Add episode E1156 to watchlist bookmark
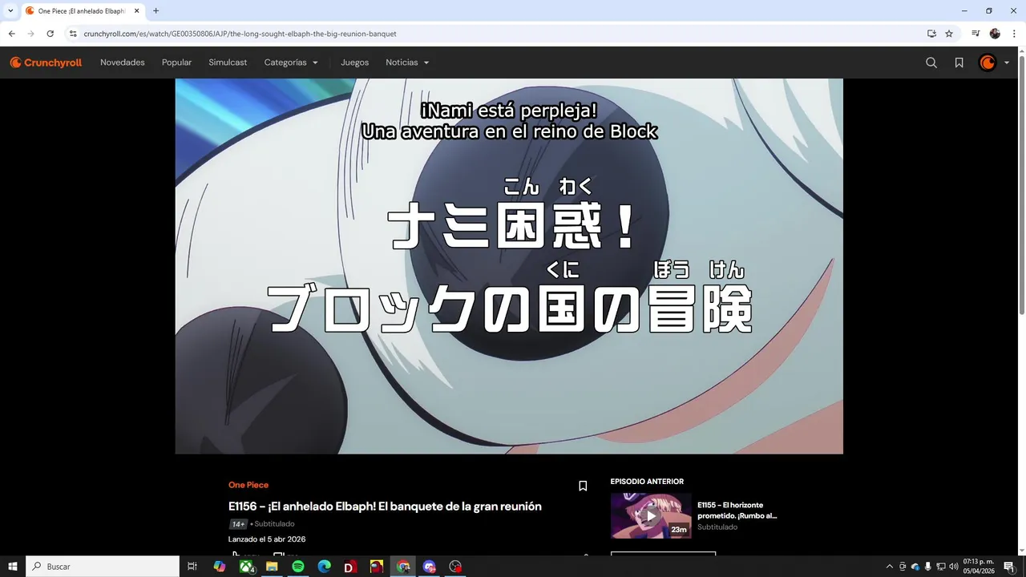1026x577 pixels. pyautogui.click(x=583, y=486)
